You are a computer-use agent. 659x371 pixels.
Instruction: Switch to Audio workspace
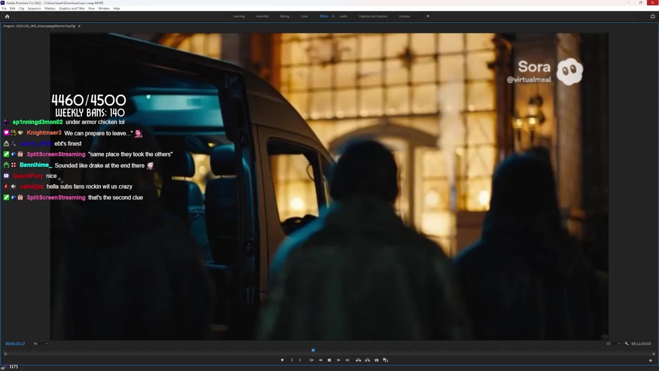[x=343, y=16]
